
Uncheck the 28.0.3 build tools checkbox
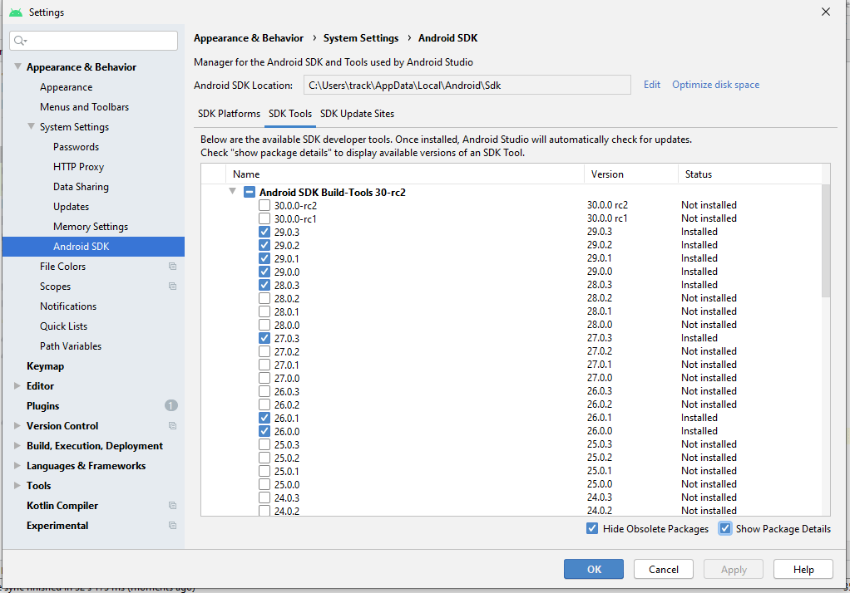pyautogui.click(x=264, y=285)
